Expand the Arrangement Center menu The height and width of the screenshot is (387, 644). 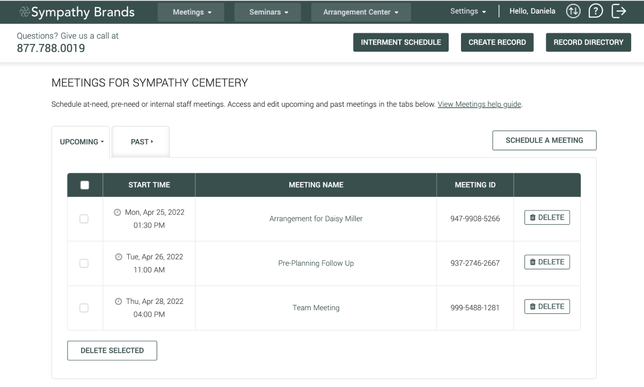(x=361, y=12)
